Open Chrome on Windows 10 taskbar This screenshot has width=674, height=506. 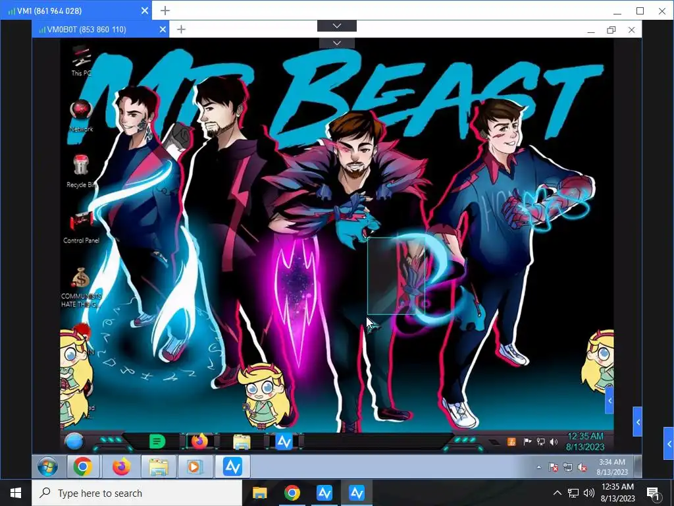click(292, 493)
